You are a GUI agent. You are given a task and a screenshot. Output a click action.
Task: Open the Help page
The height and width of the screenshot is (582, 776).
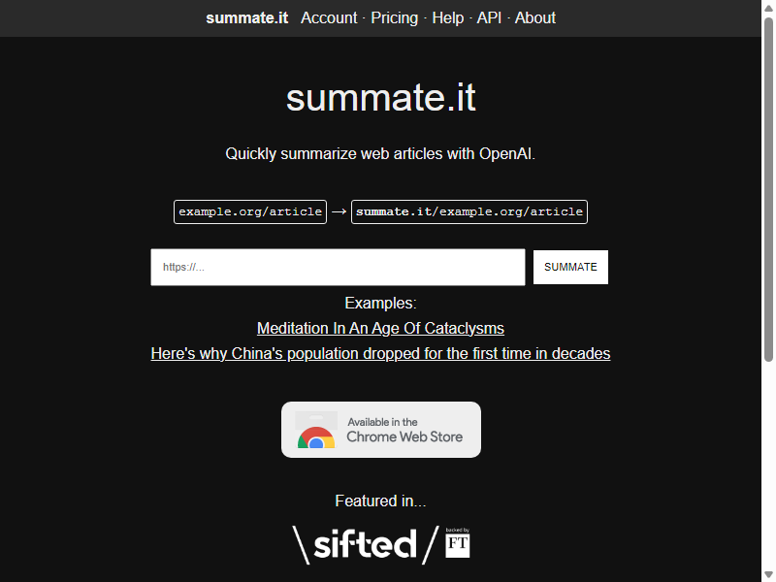pyautogui.click(x=448, y=17)
